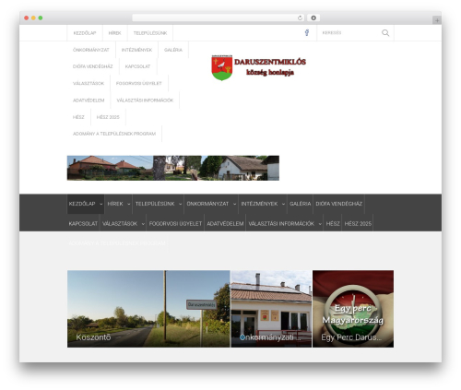The width and height of the screenshot is (461, 390).
Task: Select Galéria in the dark navbar
Action: tap(300, 204)
